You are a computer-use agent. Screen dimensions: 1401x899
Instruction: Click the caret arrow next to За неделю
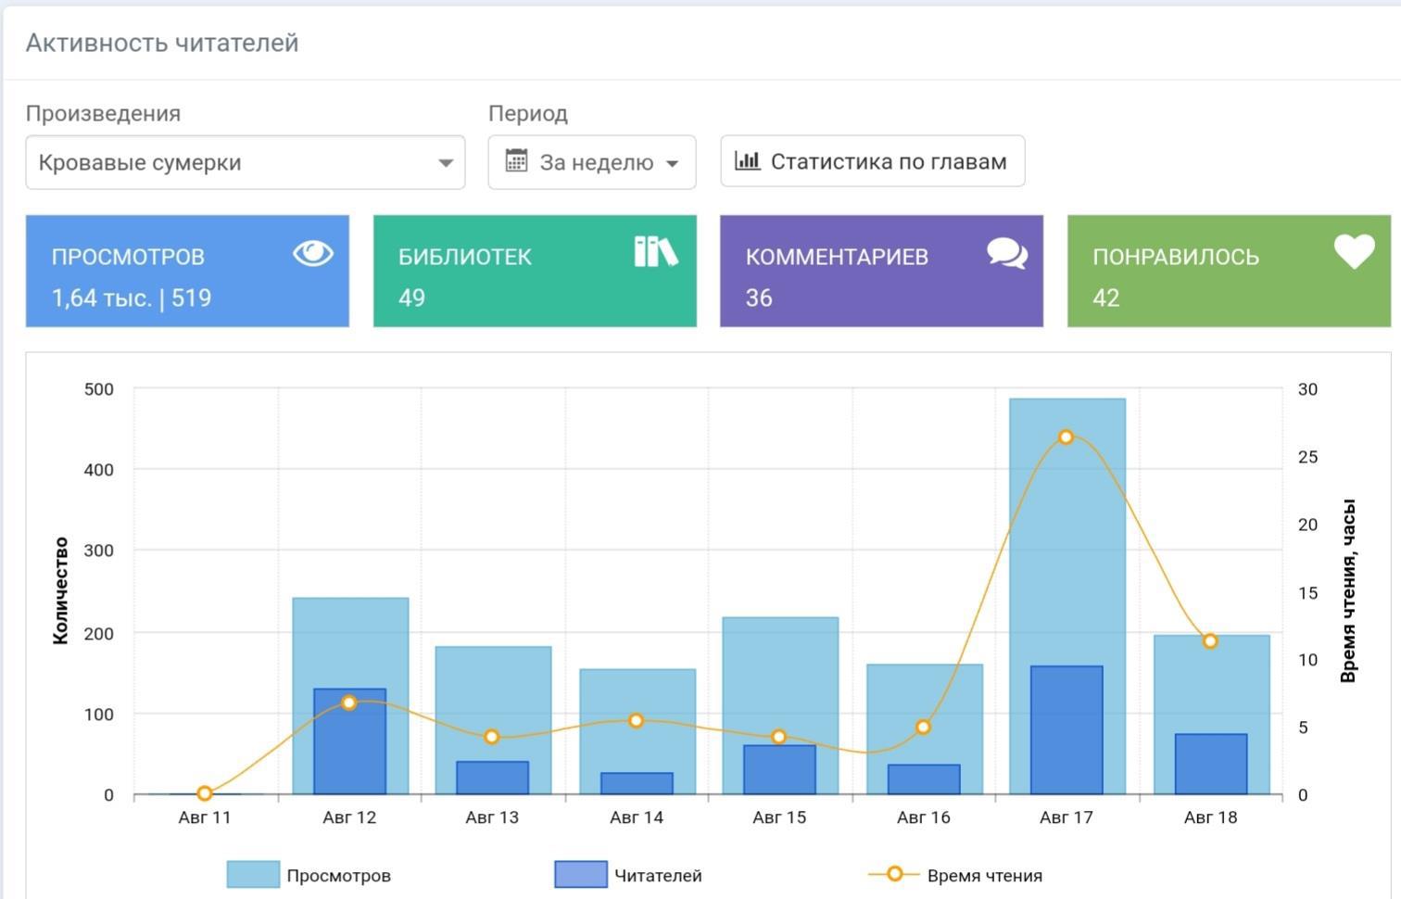coord(673,164)
